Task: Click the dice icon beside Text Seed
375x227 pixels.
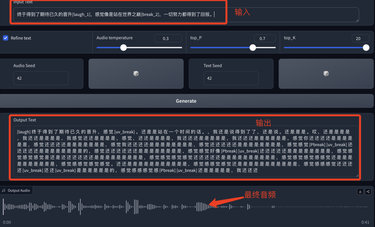Action: coord(326,74)
